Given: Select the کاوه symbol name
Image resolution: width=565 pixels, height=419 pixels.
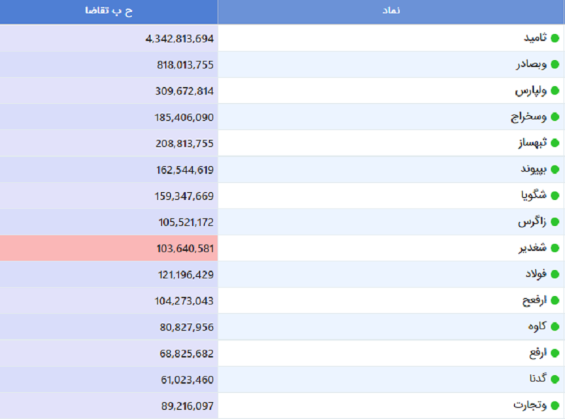Looking at the screenshot, I should point(537,326).
